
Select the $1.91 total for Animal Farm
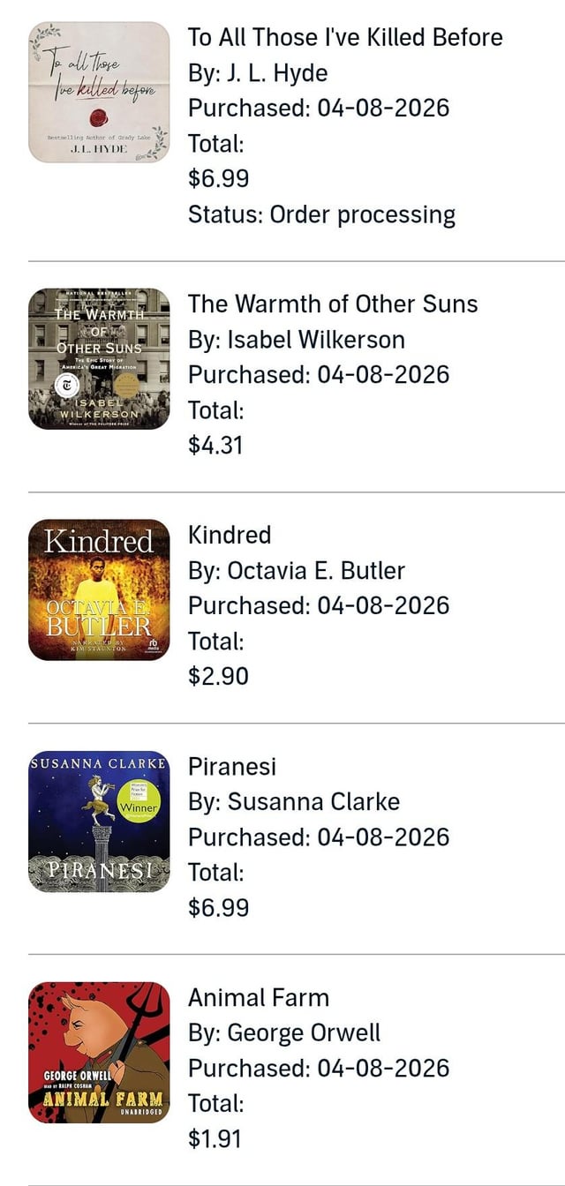click(215, 1138)
